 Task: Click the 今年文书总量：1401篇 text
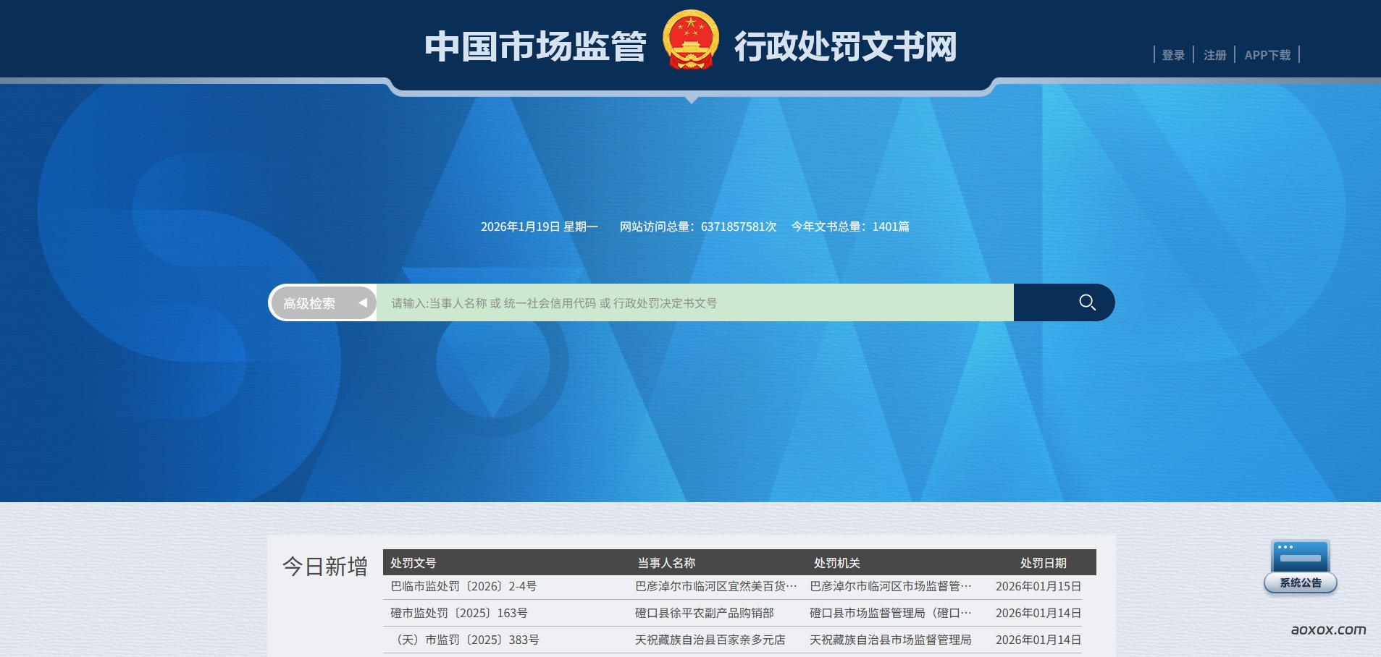click(850, 226)
